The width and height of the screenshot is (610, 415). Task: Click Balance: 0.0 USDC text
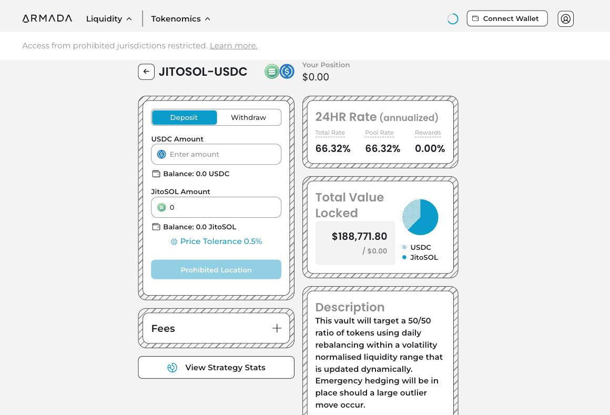196,174
